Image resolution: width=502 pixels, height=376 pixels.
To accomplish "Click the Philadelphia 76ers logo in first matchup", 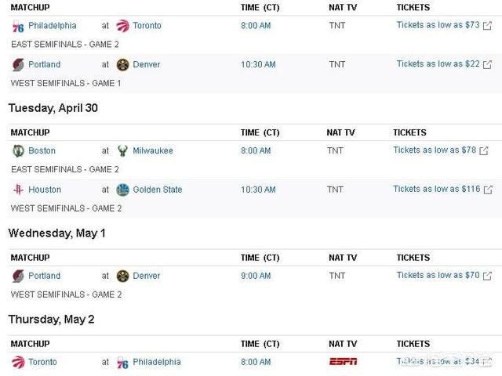I will (x=18, y=26).
